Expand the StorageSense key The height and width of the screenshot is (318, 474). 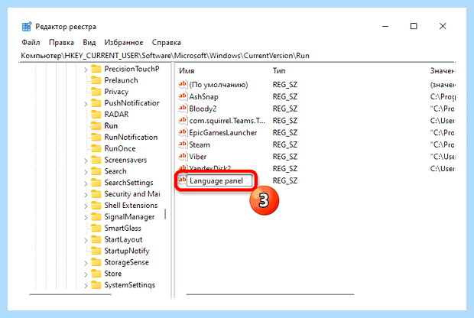click(x=86, y=263)
